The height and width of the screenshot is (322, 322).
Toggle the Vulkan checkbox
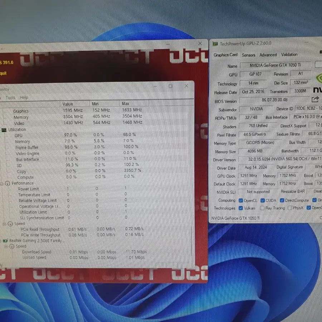[241, 208]
